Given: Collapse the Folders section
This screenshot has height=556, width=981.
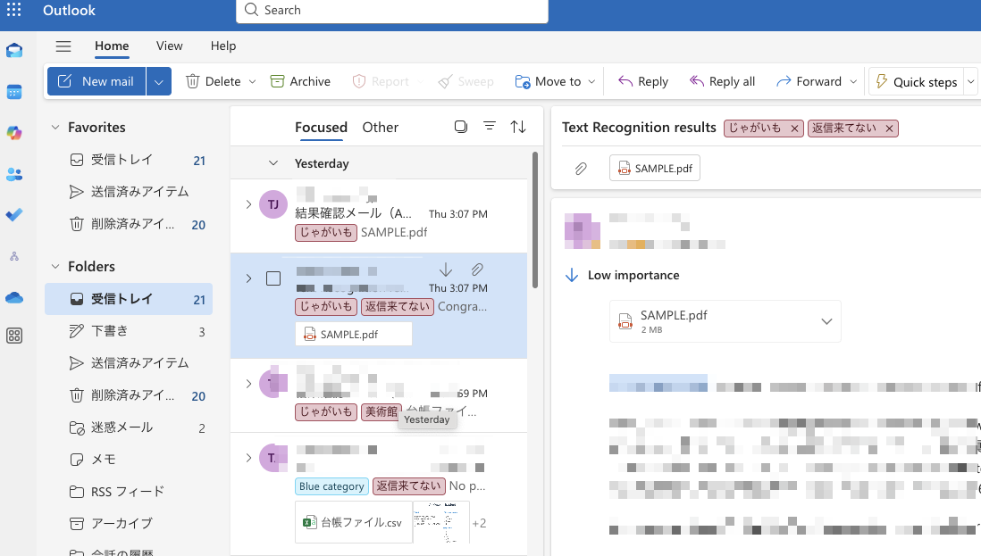Looking at the screenshot, I should pos(55,267).
